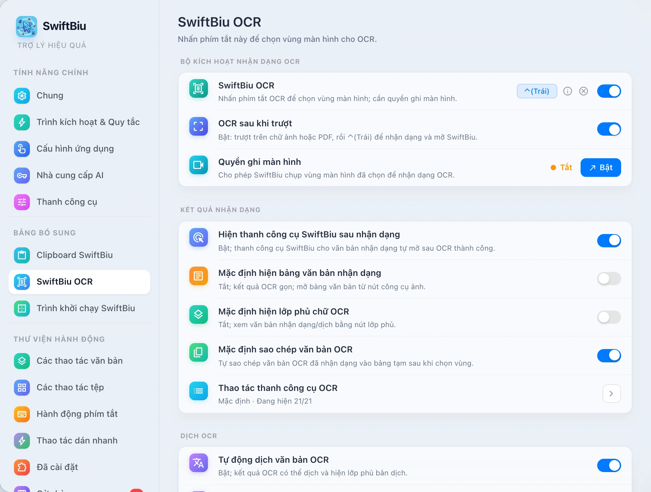Disable OCR sau khi trượt toggle

(x=609, y=129)
